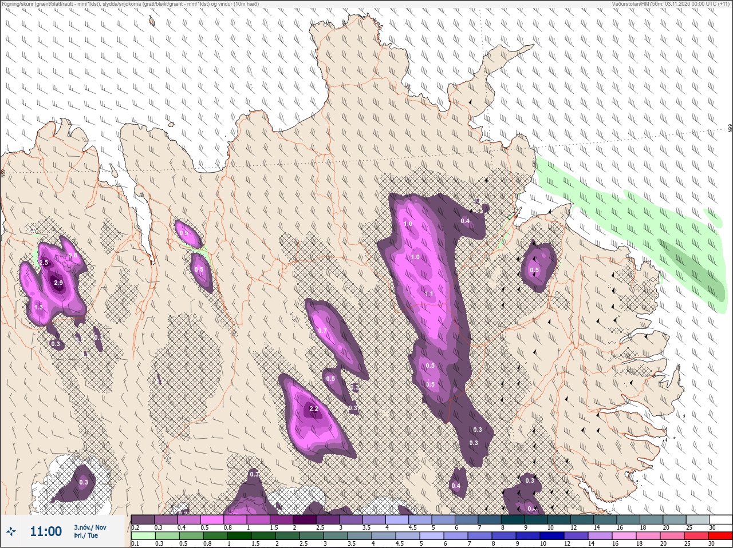Click the compass-star icon beside the 11:00 time
733x548 pixels.
coord(11,532)
